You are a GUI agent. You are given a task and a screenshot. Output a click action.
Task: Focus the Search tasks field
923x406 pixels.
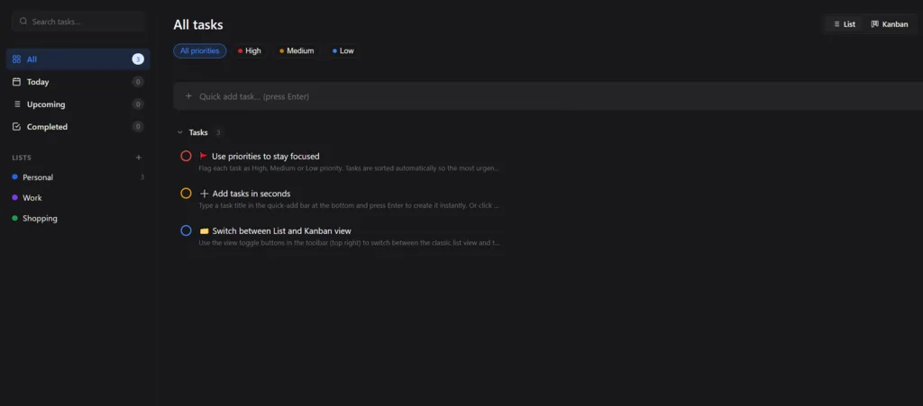click(x=79, y=21)
